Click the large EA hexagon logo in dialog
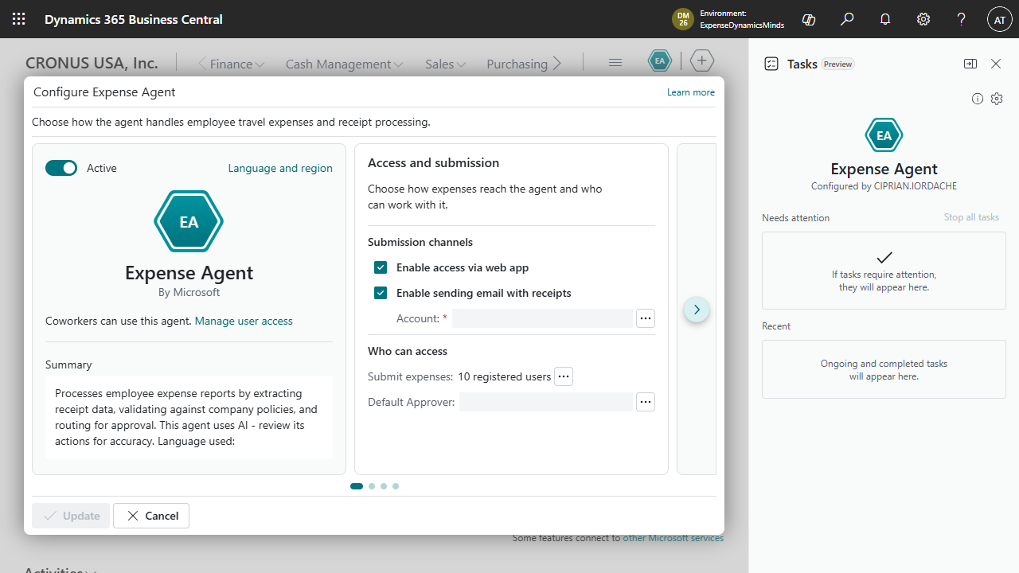This screenshot has width=1019, height=573. coord(189,222)
